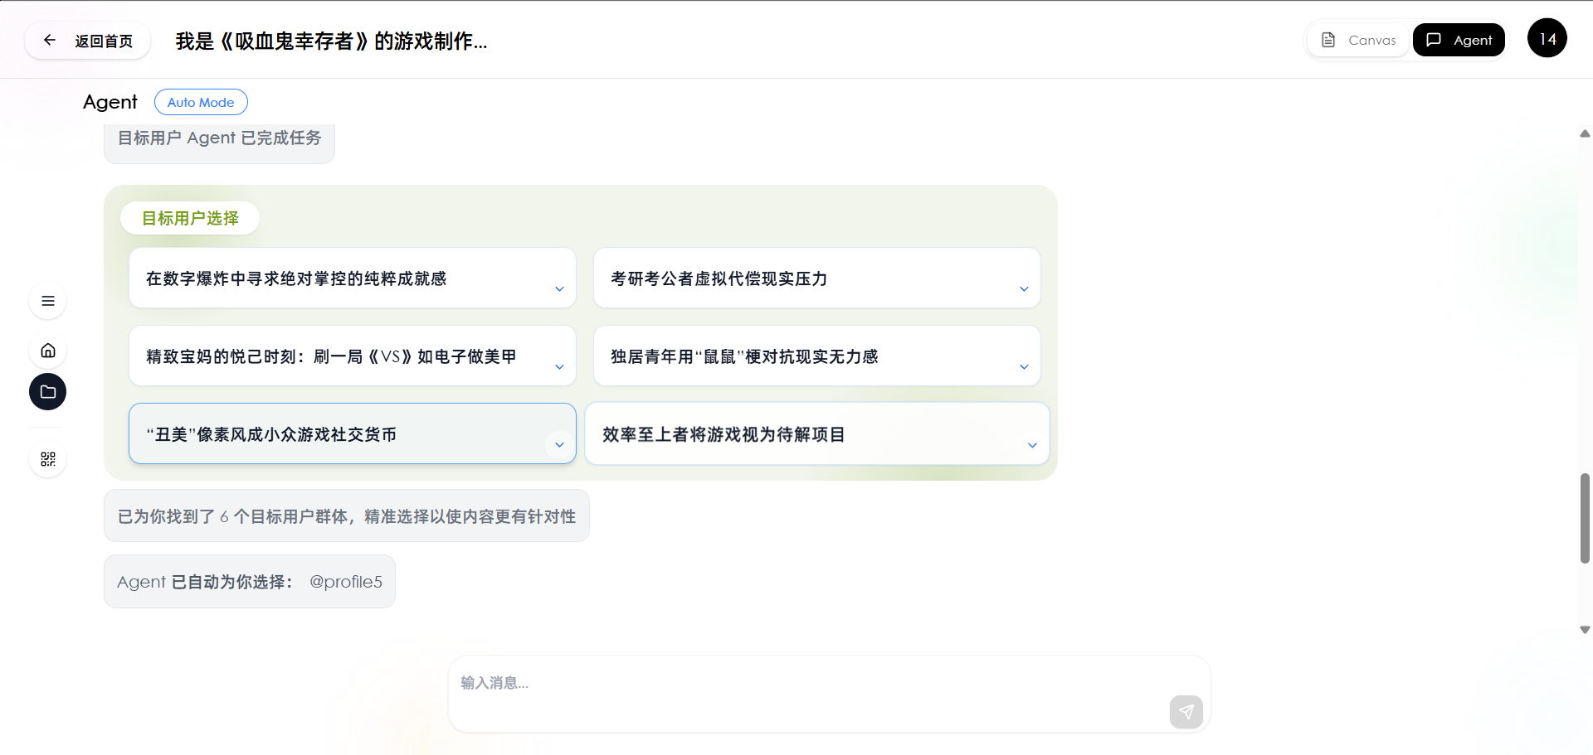Expand 效率至上者 card chevron

(1032, 445)
